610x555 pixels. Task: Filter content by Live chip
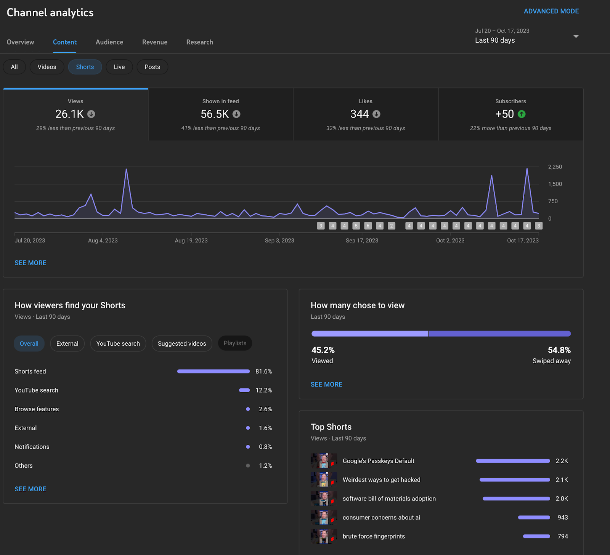(x=119, y=67)
